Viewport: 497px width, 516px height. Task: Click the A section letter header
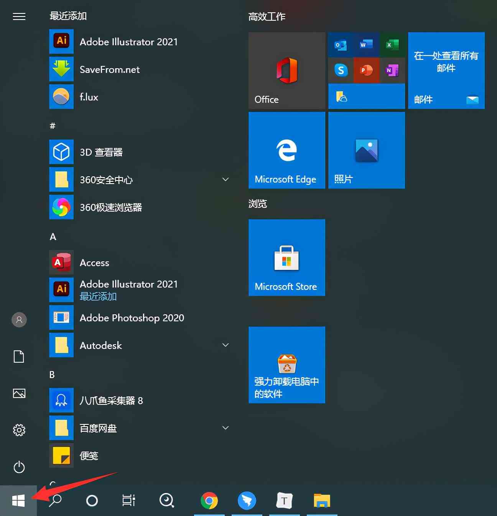[x=53, y=237]
